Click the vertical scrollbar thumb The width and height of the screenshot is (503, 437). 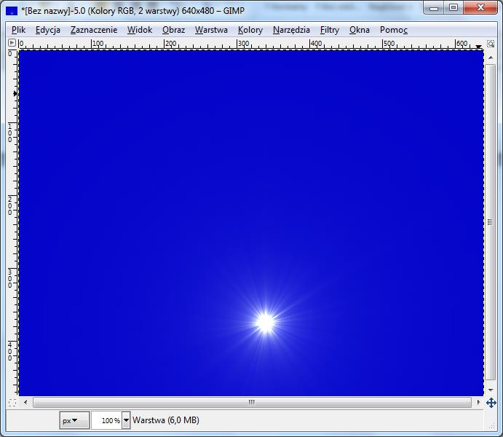pos(490,221)
